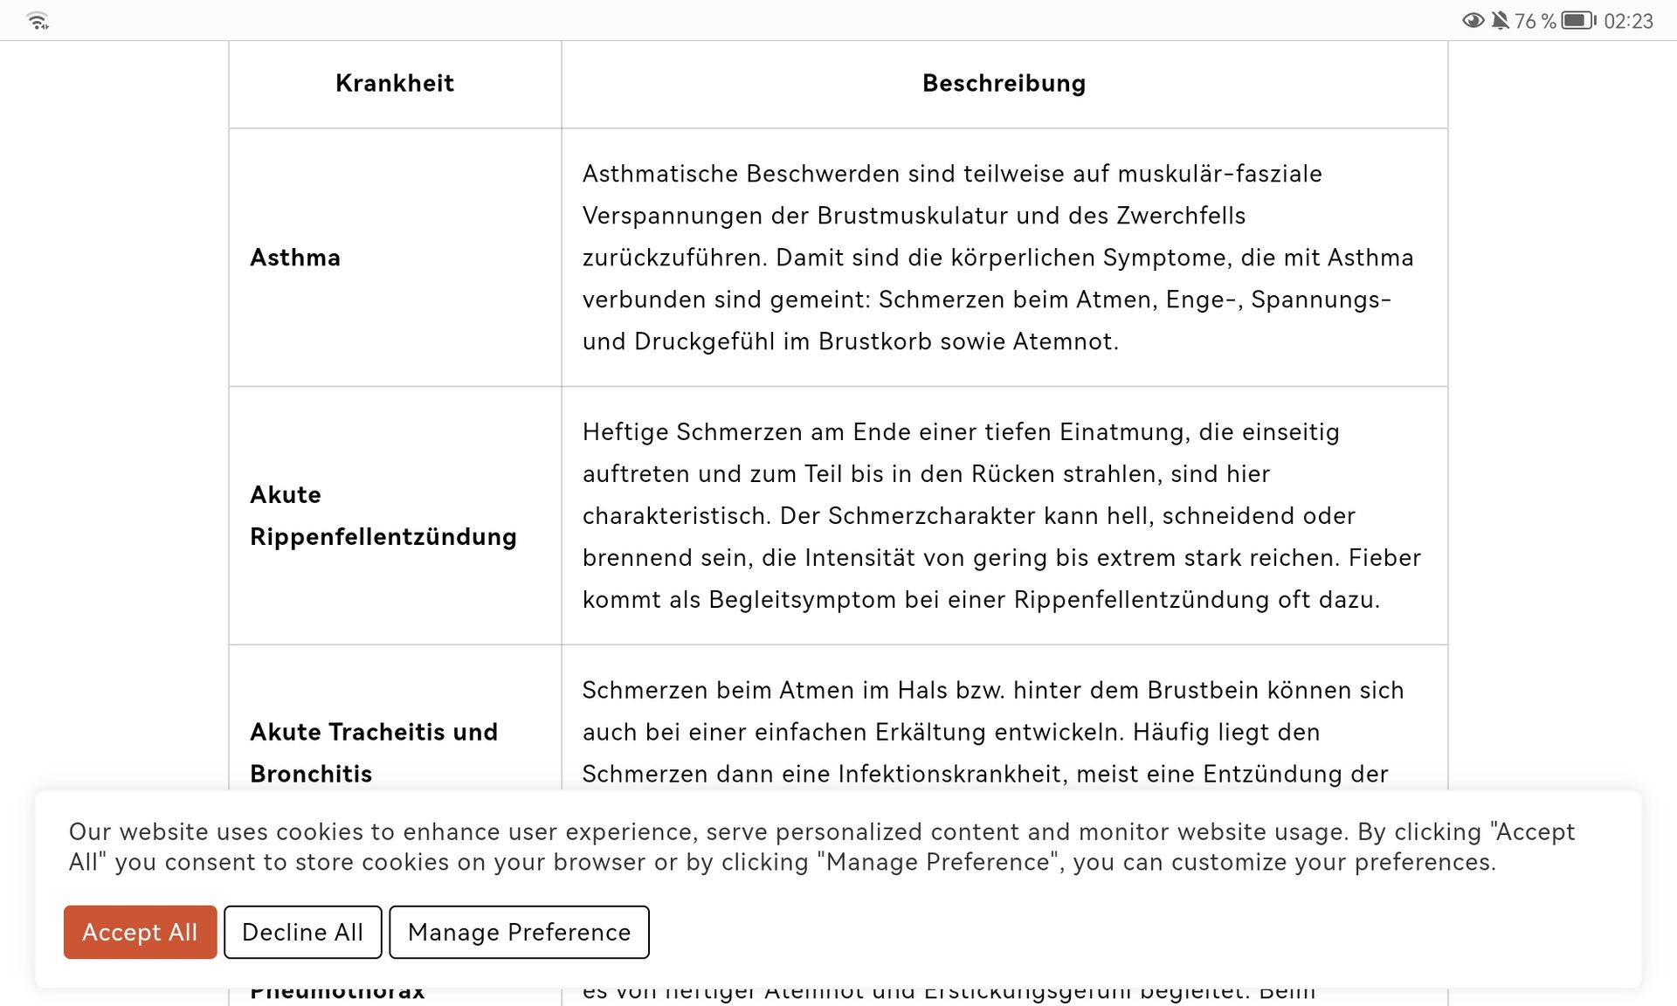The height and width of the screenshot is (1006, 1677).
Task: Tap the Wi-Fi signal icon in status bar
Action: [38, 21]
